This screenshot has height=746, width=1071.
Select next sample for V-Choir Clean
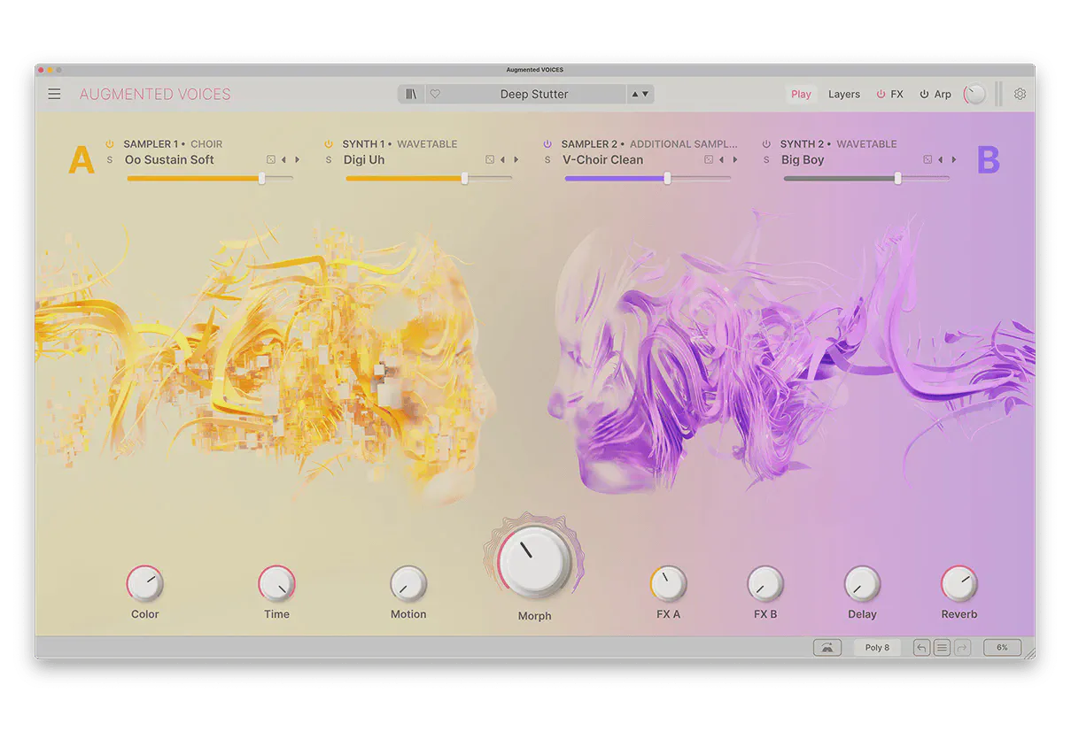click(x=735, y=160)
